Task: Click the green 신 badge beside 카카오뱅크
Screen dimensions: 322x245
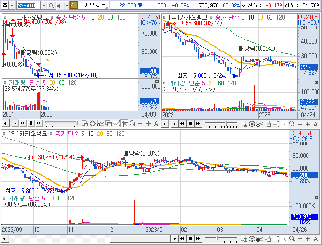Action: pyautogui.click(x=73, y=5)
